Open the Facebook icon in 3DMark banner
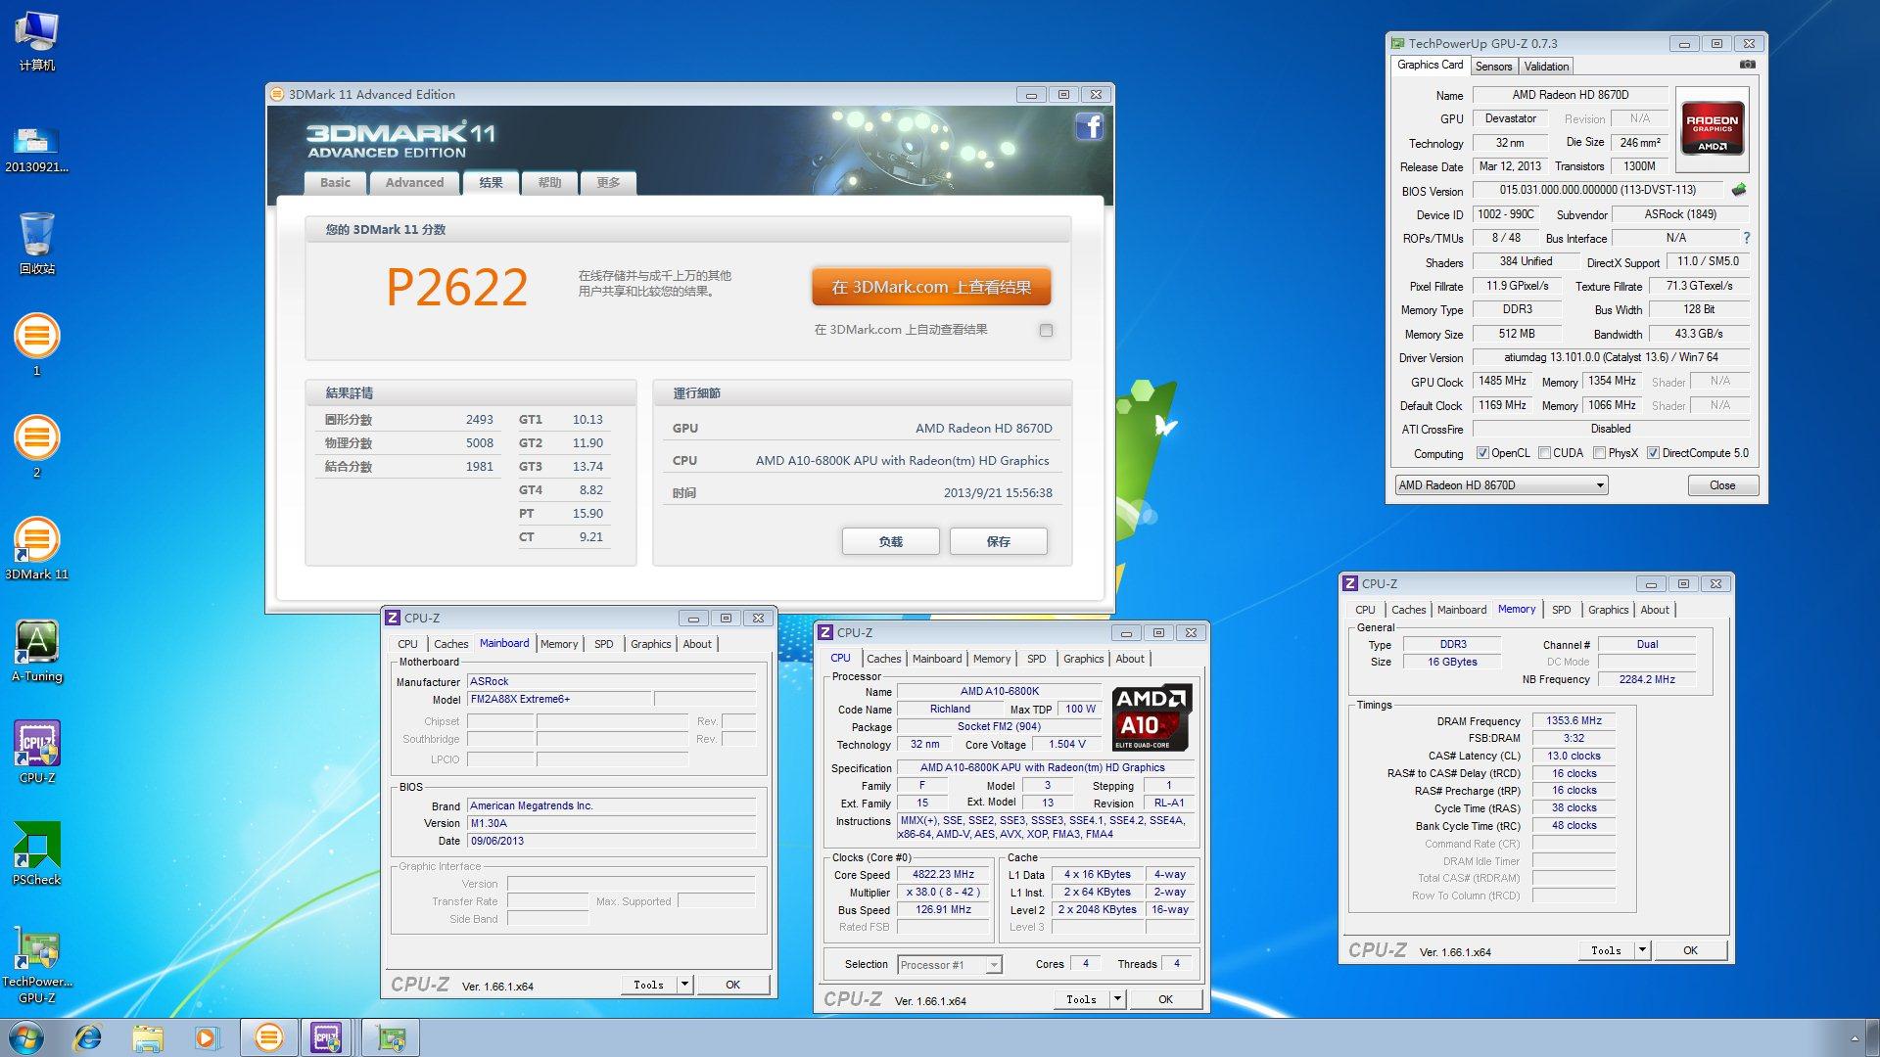The height and width of the screenshot is (1057, 1880). pyautogui.click(x=1090, y=126)
